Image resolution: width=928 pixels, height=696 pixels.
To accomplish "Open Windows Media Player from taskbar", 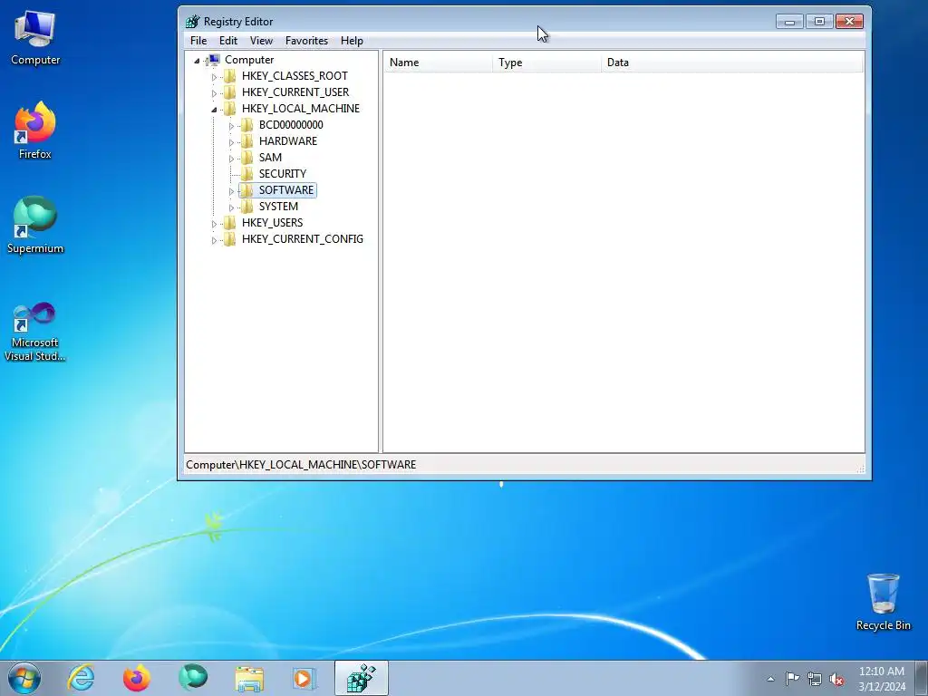I will (x=304, y=678).
